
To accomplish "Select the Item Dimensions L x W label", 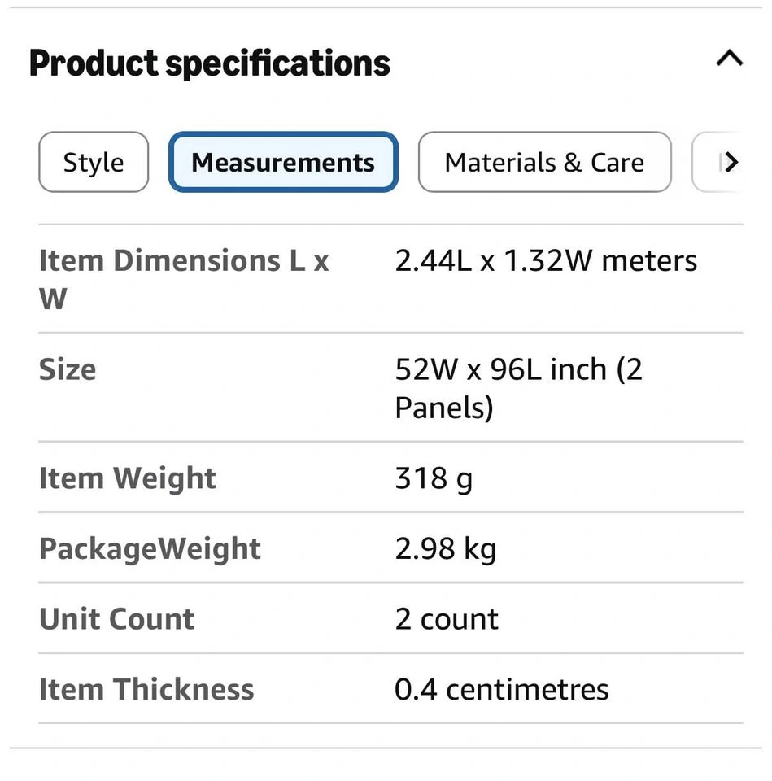I will pos(184,279).
